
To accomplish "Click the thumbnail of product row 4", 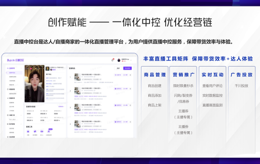I will [x=78, y=124].
